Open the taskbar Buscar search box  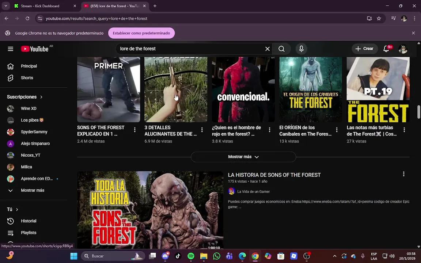tap(113, 256)
